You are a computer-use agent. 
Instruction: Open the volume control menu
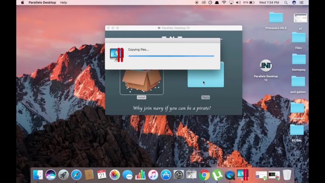point(238,3)
